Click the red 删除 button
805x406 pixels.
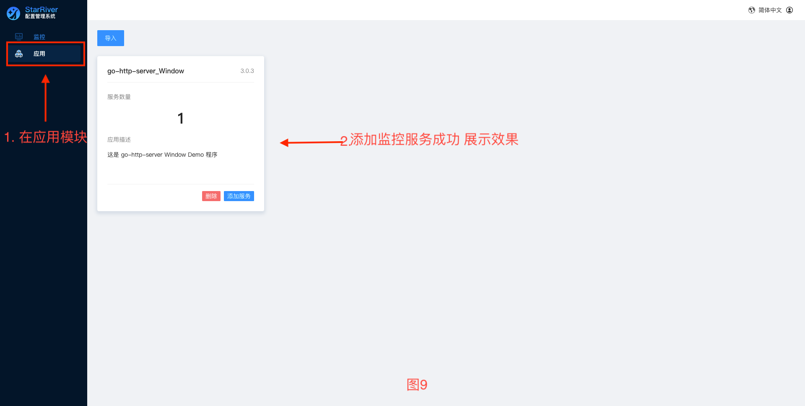(211, 196)
